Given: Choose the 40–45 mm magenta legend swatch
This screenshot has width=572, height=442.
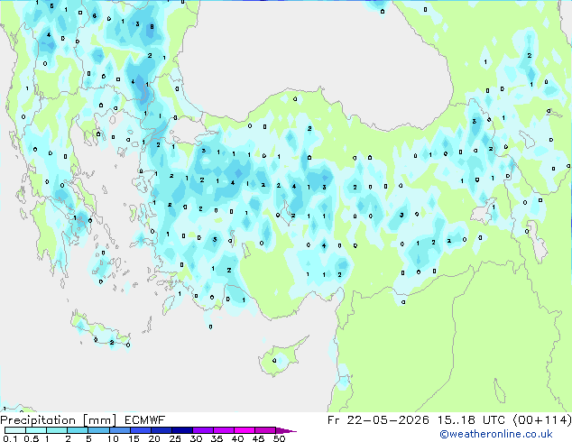Looking at the screenshot, I should [x=244, y=430].
